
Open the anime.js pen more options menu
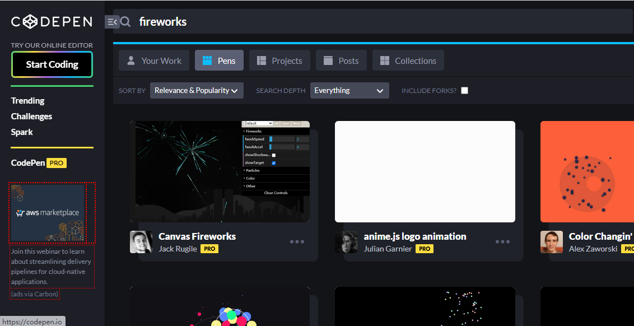coord(502,242)
